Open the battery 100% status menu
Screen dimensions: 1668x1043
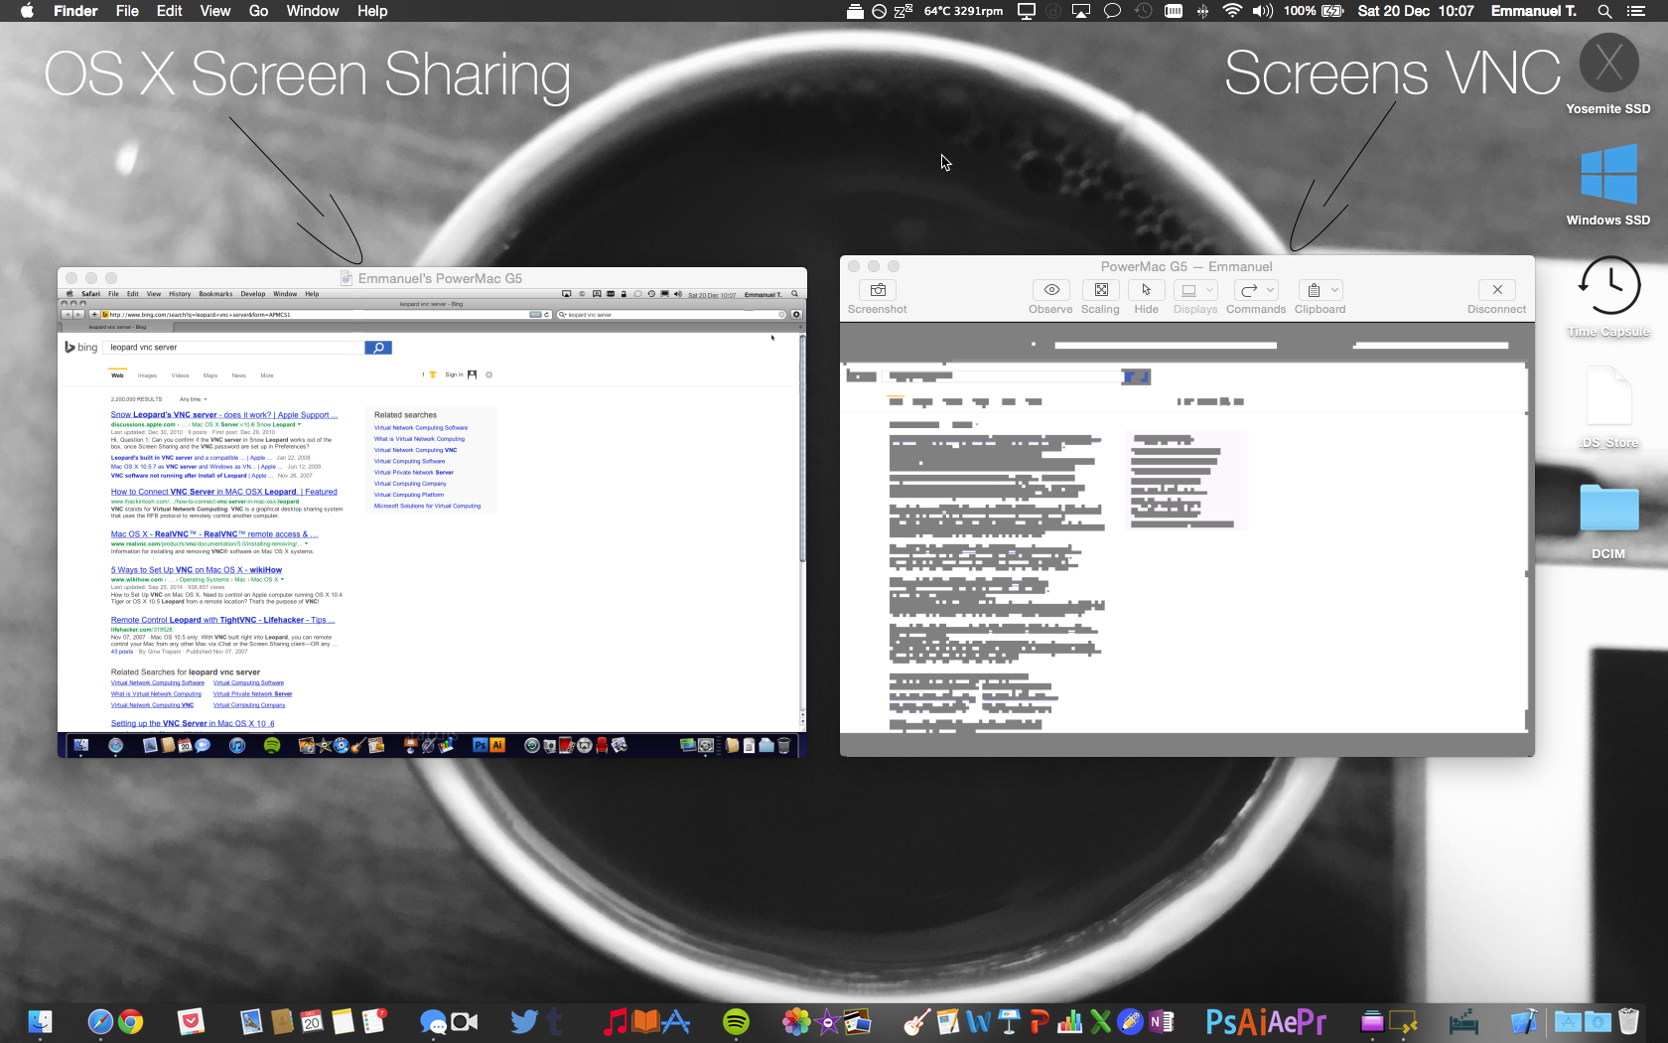click(x=1314, y=11)
